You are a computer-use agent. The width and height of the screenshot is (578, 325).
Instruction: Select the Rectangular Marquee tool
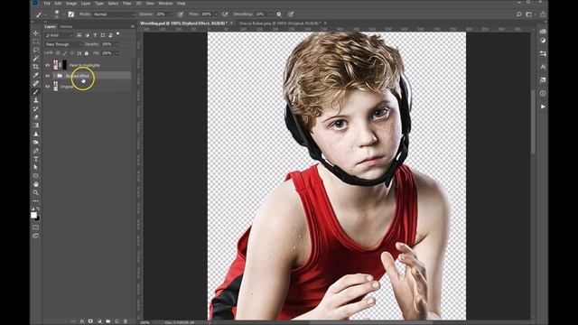tap(36, 42)
